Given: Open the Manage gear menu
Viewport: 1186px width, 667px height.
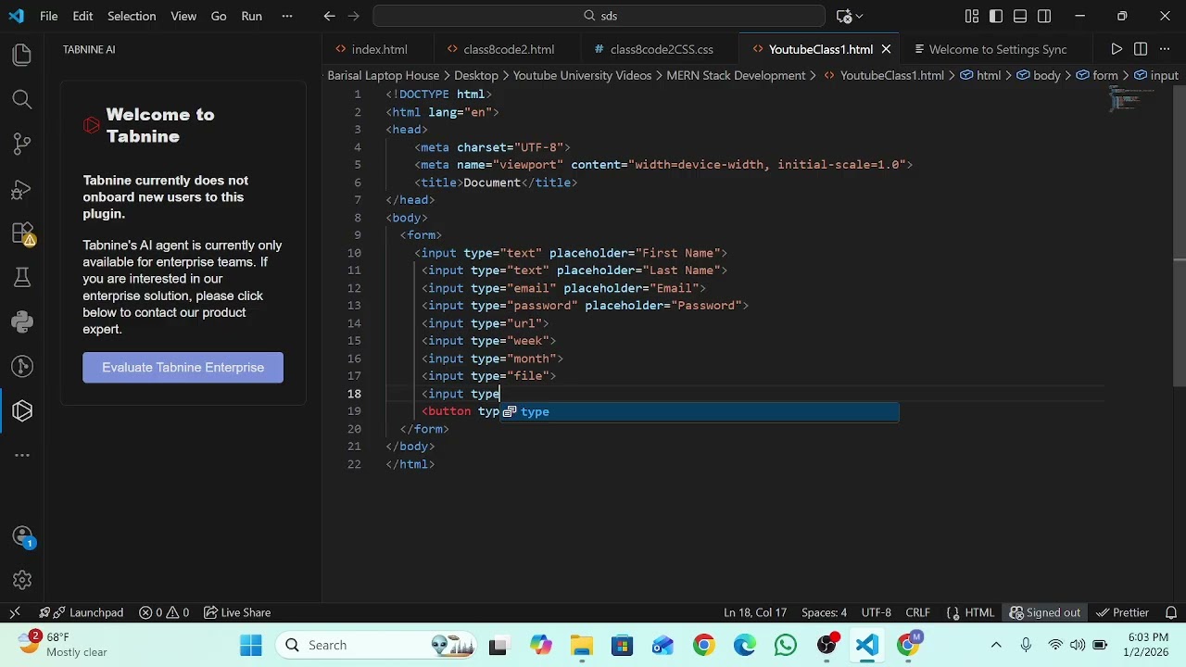Looking at the screenshot, I should pyautogui.click(x=22, y=581).
